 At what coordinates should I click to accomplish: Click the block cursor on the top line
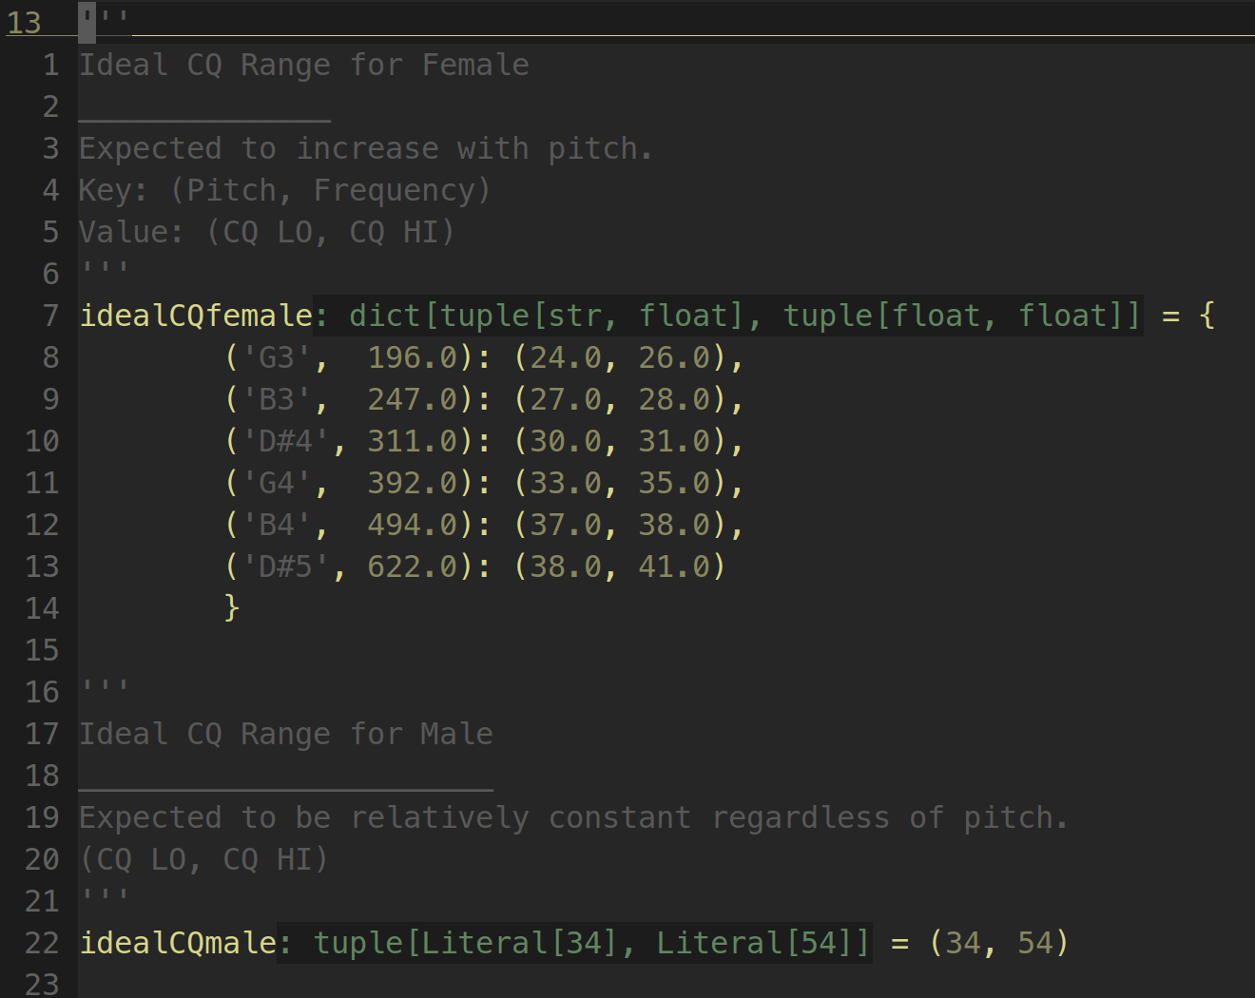[87, 21]
